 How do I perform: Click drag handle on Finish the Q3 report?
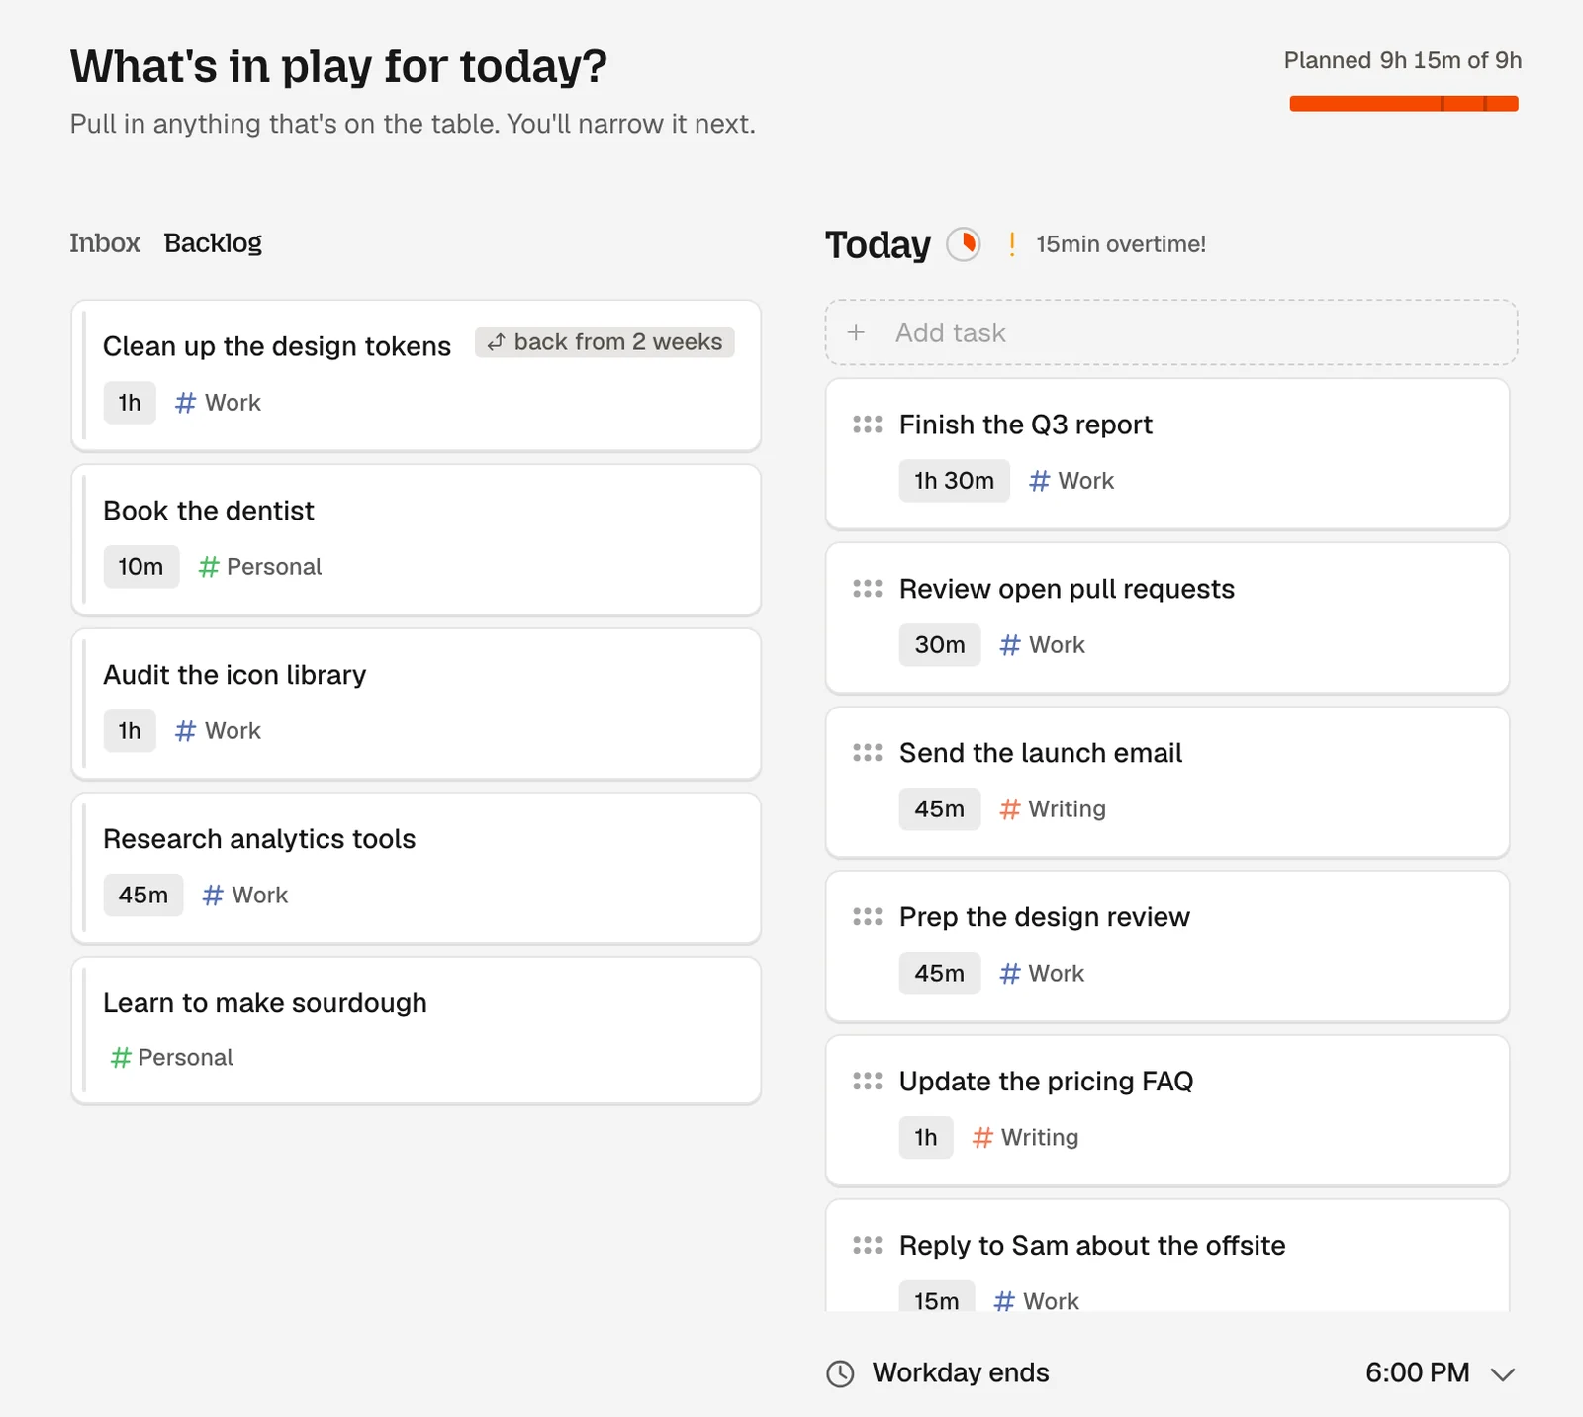(868, 425)
